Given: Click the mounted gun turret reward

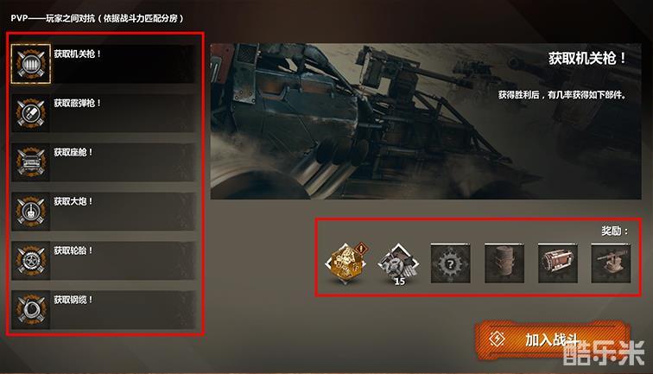Looking at the screenshot, I should coord(611,263).
